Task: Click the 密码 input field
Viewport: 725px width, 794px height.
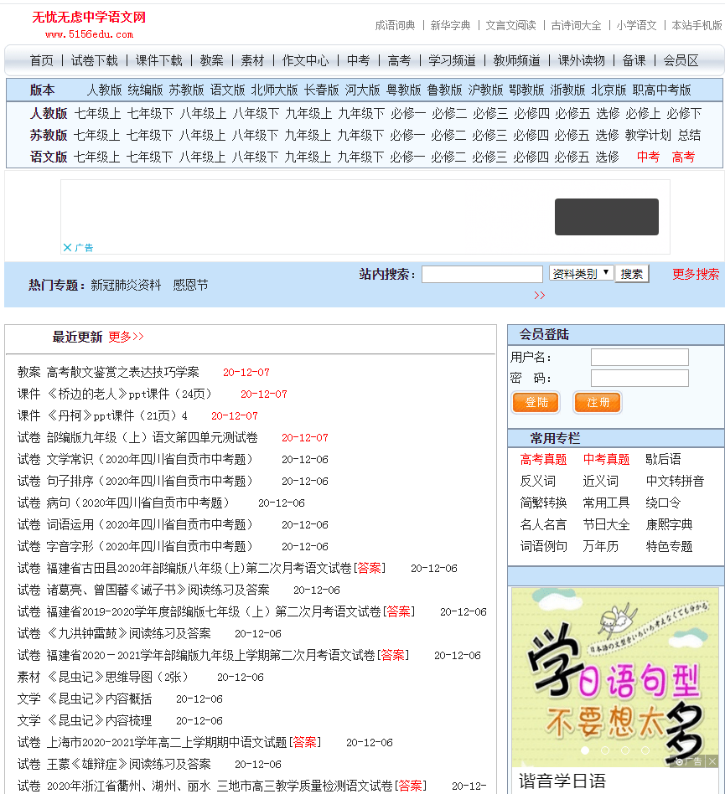Action: point(639,379)
